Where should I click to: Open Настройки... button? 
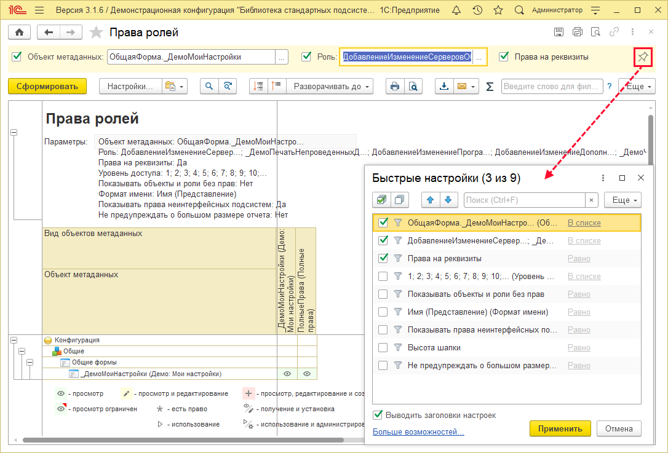click(x=130, y=87)
